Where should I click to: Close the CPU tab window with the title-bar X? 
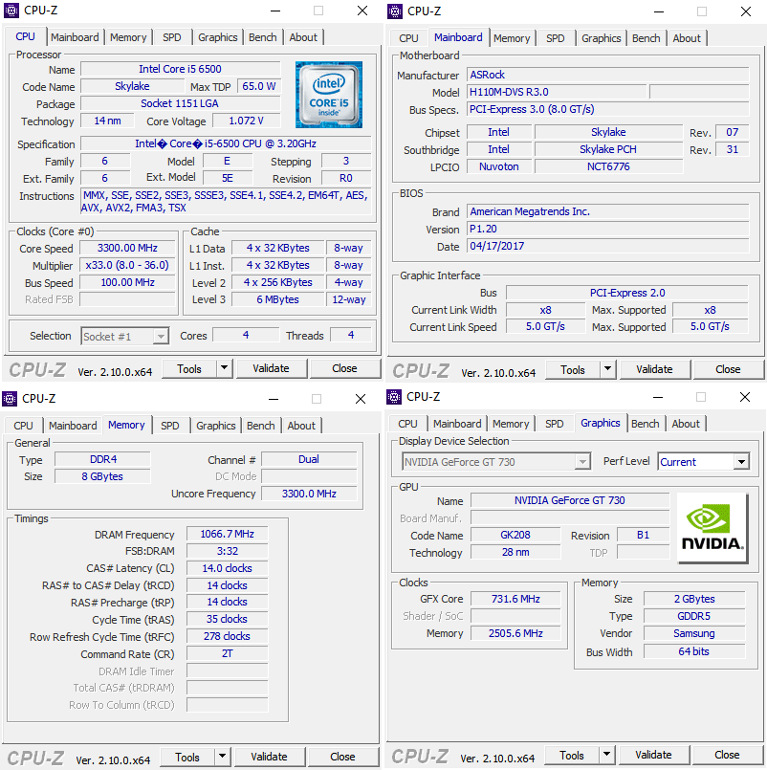(362, 11)
